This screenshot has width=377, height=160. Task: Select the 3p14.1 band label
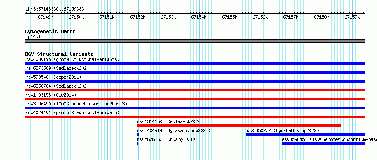point(33,37)
